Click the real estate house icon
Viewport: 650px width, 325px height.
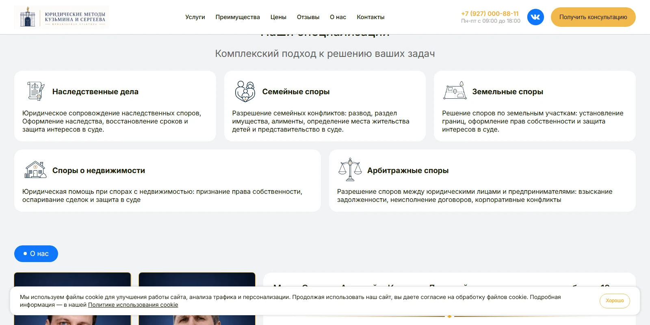[x=36, y=170]
